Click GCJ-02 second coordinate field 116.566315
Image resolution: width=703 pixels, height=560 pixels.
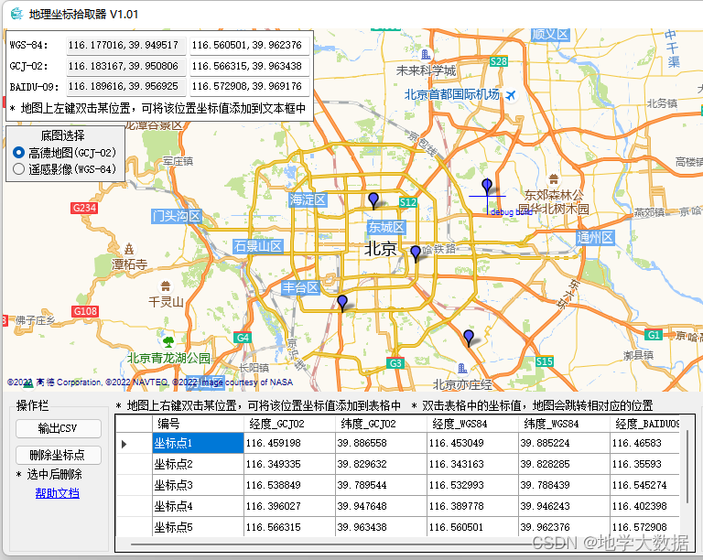250,66
